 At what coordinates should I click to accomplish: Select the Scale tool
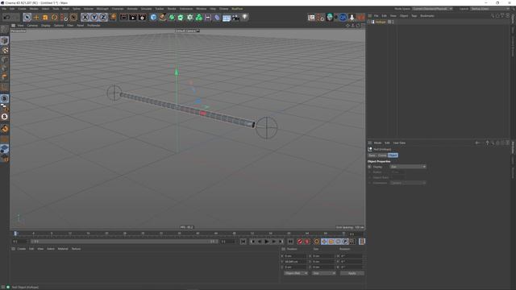point(45,17)
